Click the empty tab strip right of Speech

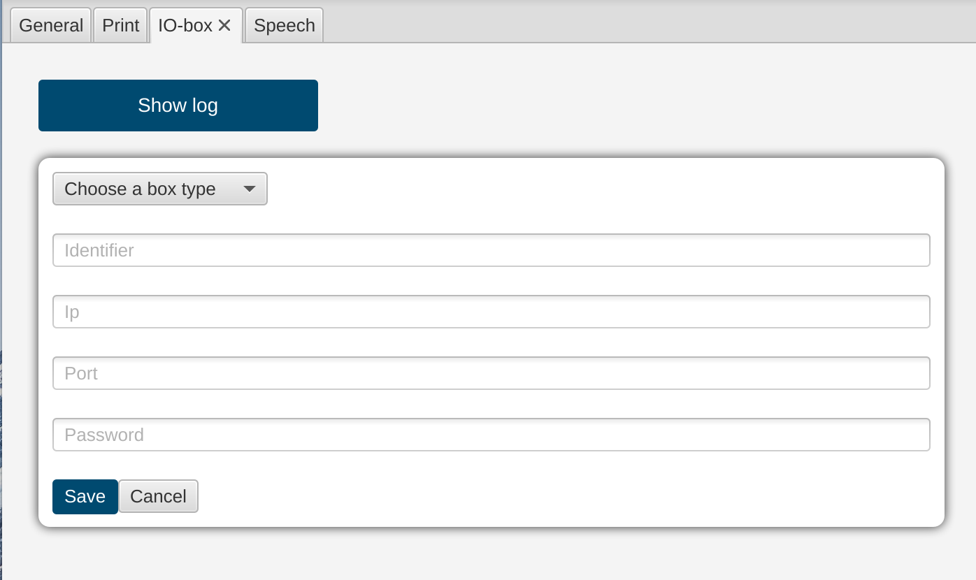[x=629, y=24]
